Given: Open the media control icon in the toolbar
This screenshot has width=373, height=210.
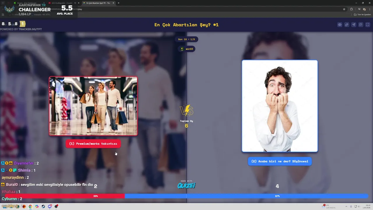Looking at the screenshot, I should (359, 9).
